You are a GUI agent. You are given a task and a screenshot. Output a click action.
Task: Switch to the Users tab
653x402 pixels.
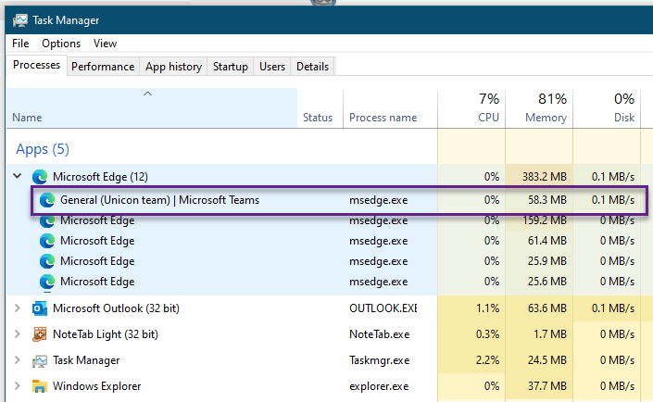coord(272,67)
